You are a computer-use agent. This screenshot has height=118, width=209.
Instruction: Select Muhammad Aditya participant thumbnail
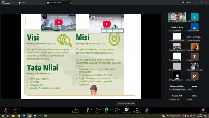(x=177, y=47)
